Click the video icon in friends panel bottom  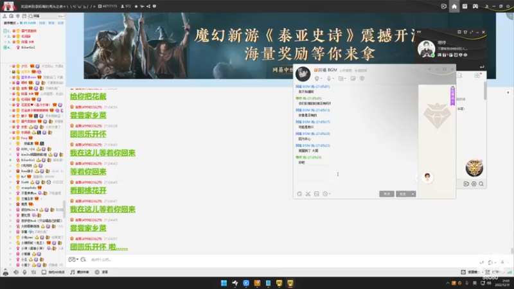point(466,184)
